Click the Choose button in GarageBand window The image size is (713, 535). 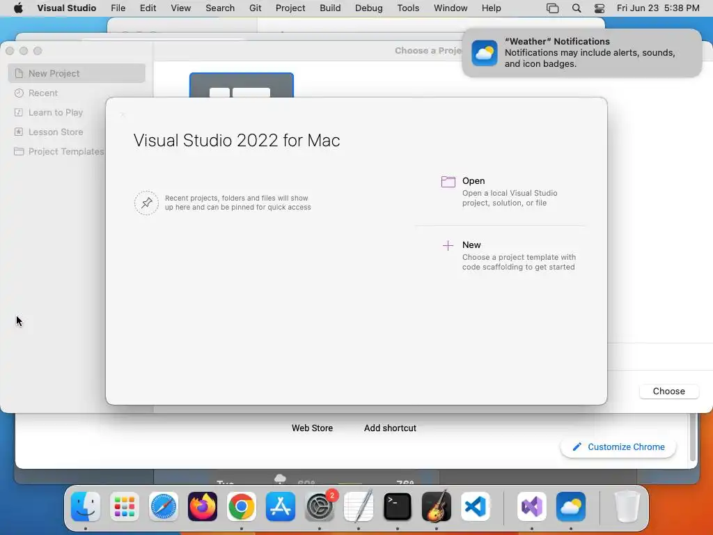click(x=668, y=391)
